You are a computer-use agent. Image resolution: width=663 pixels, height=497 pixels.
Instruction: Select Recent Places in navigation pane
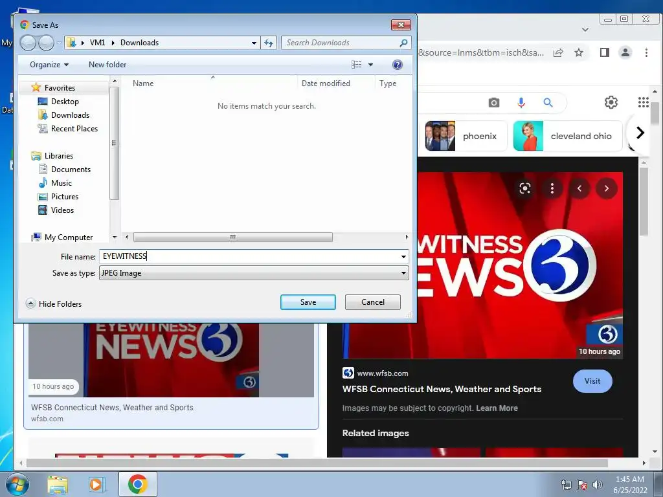point(74,129)
